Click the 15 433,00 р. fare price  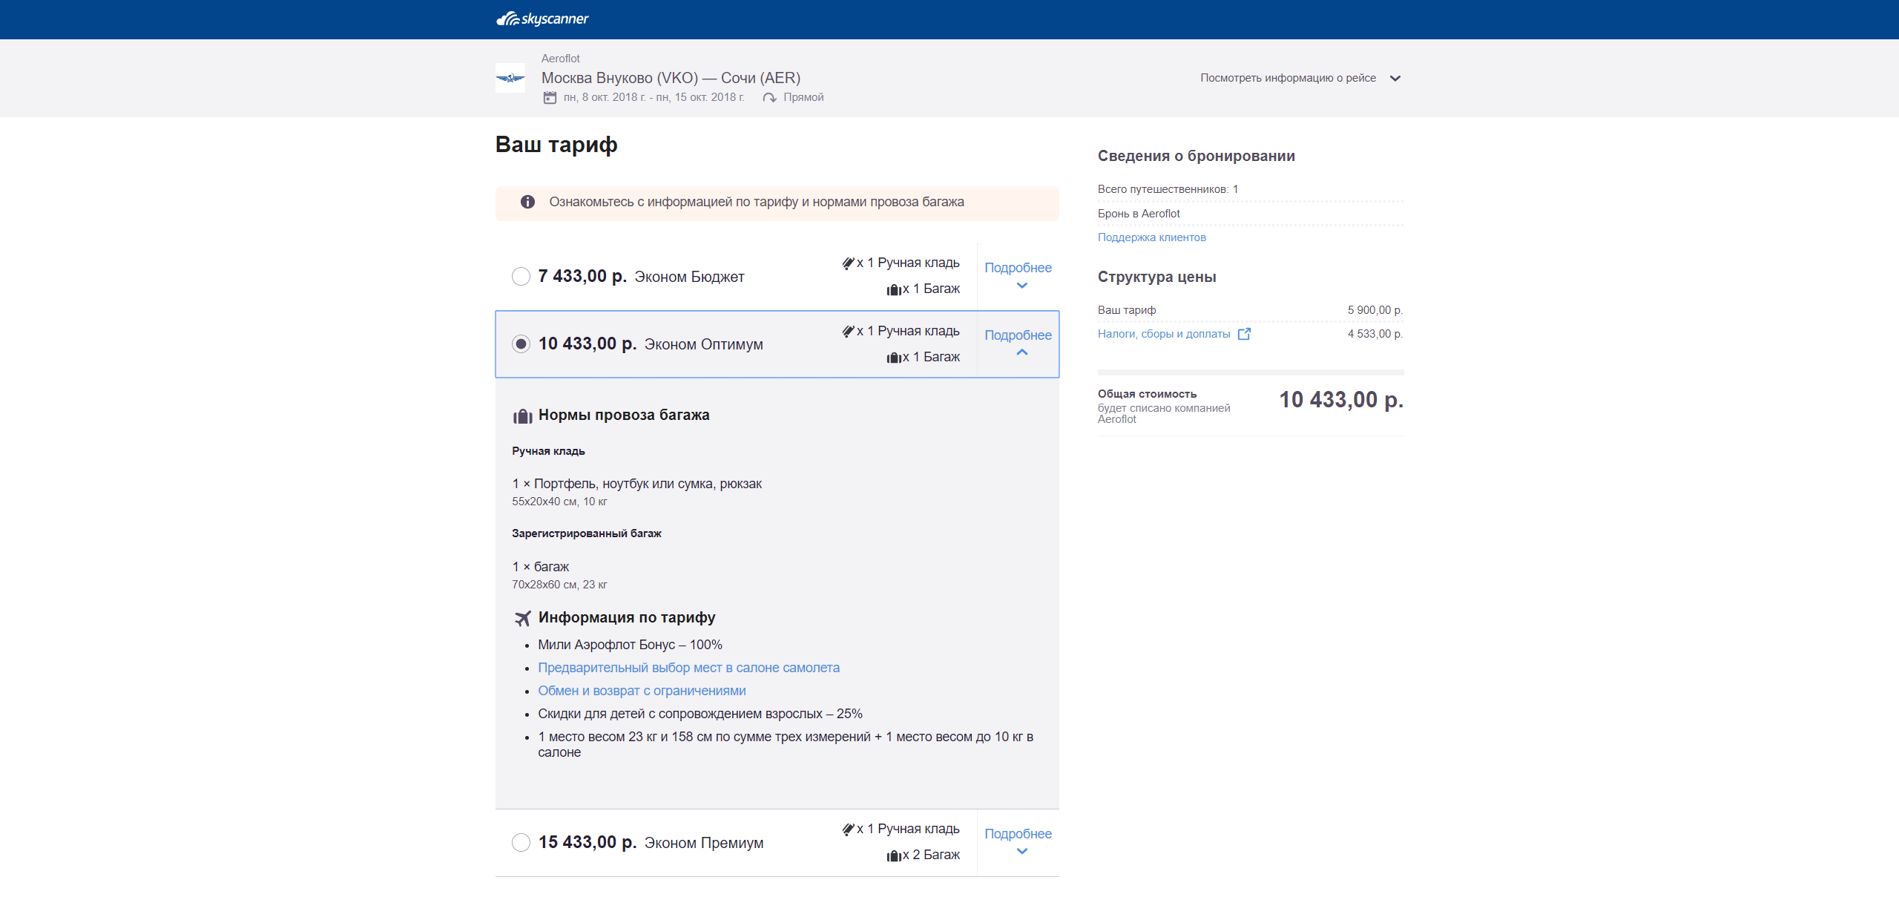[587, 842]
